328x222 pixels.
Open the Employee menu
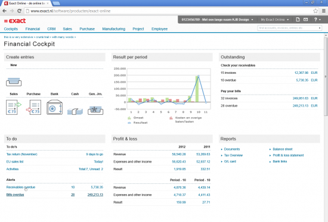click(159, 29)
